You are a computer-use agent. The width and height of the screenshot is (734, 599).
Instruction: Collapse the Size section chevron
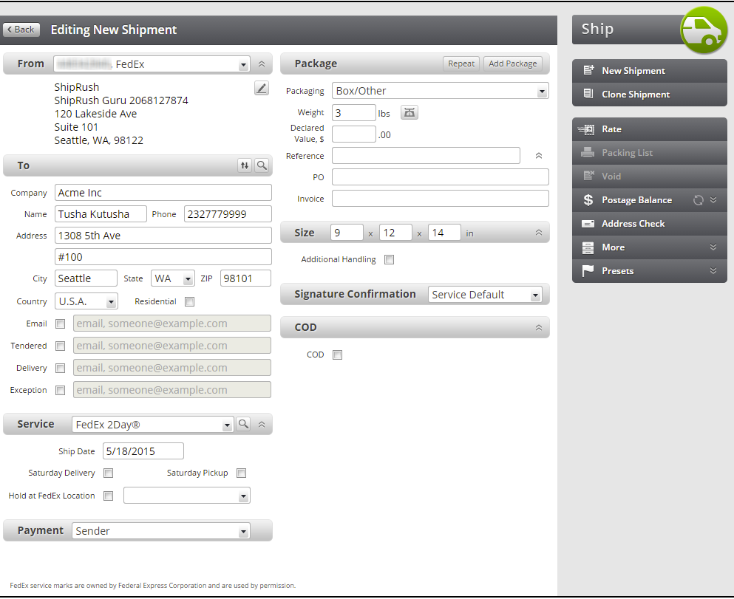539,233
